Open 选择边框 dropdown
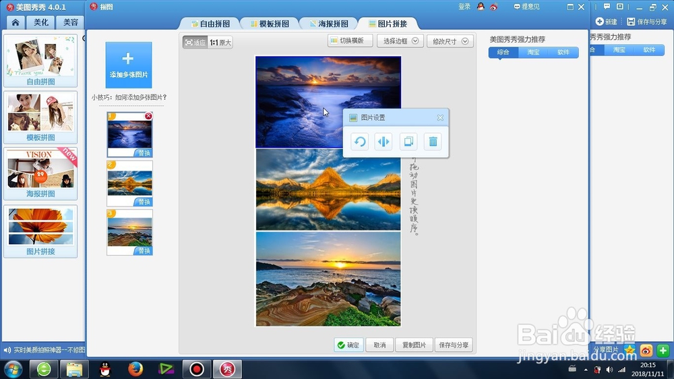 coord(400,41)
